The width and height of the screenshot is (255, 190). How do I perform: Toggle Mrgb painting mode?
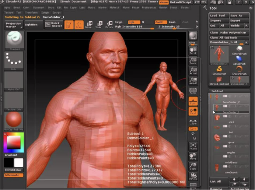coord(120,22)
